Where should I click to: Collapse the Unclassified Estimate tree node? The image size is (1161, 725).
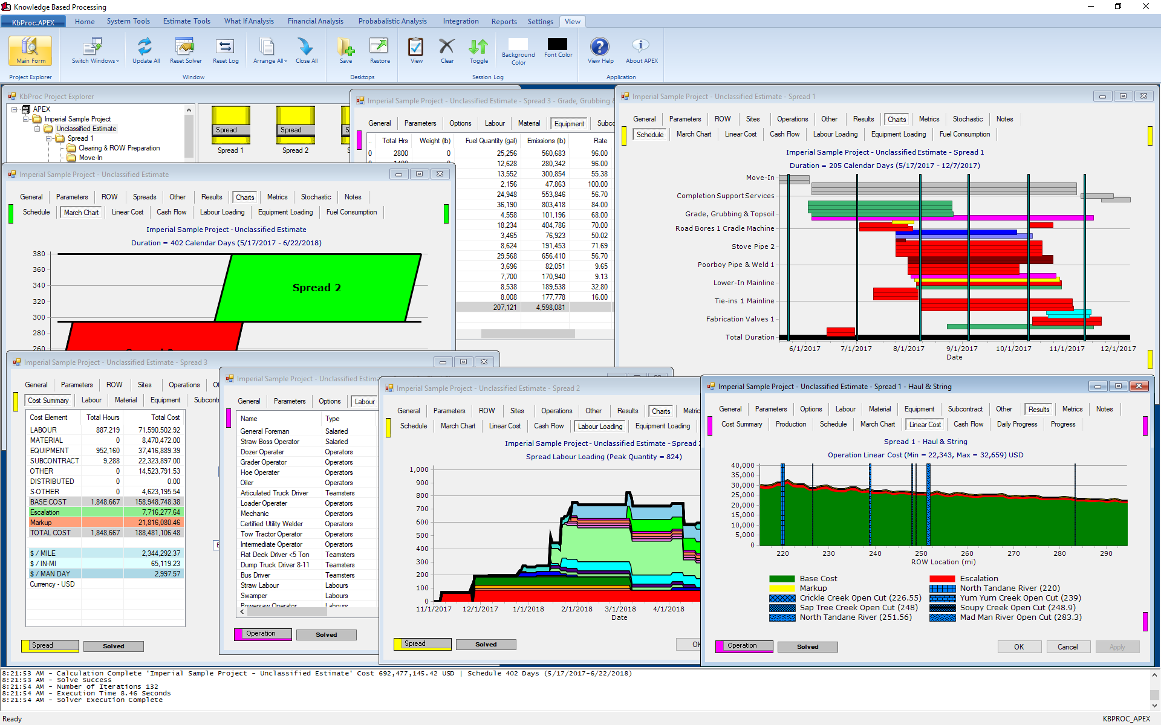point(37,129)
